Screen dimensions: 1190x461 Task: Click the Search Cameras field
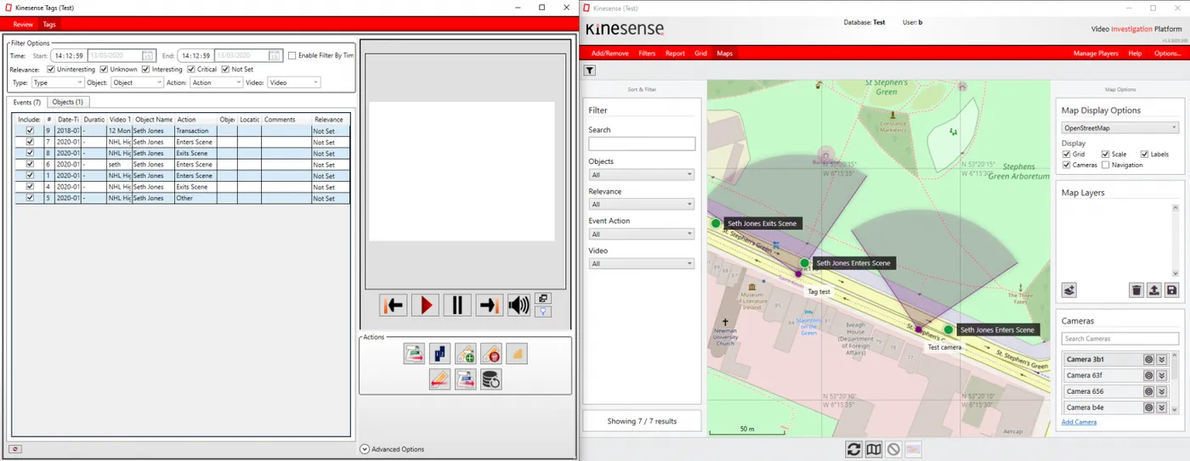click(x=1120, y=339)
